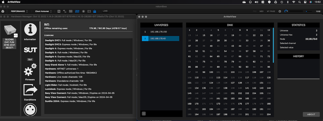Image resolution: width=323 pixels, height=121 pixels.
Task: Select DMX channel 1
Action: pyautogui.click(x=189, y=30)
